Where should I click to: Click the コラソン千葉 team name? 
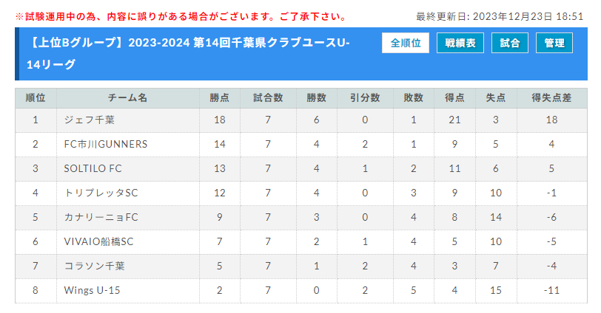pos(94,266)
